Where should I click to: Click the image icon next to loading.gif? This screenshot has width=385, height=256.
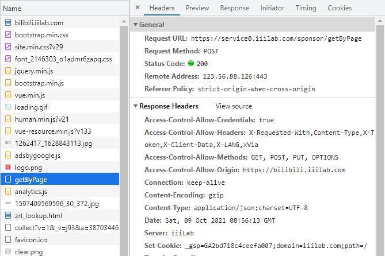point(8,107)
